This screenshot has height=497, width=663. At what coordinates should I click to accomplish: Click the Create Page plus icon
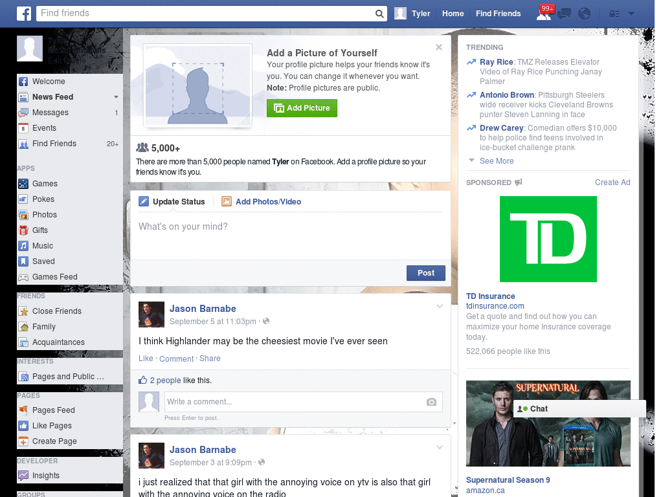click(x=23, y=441)
